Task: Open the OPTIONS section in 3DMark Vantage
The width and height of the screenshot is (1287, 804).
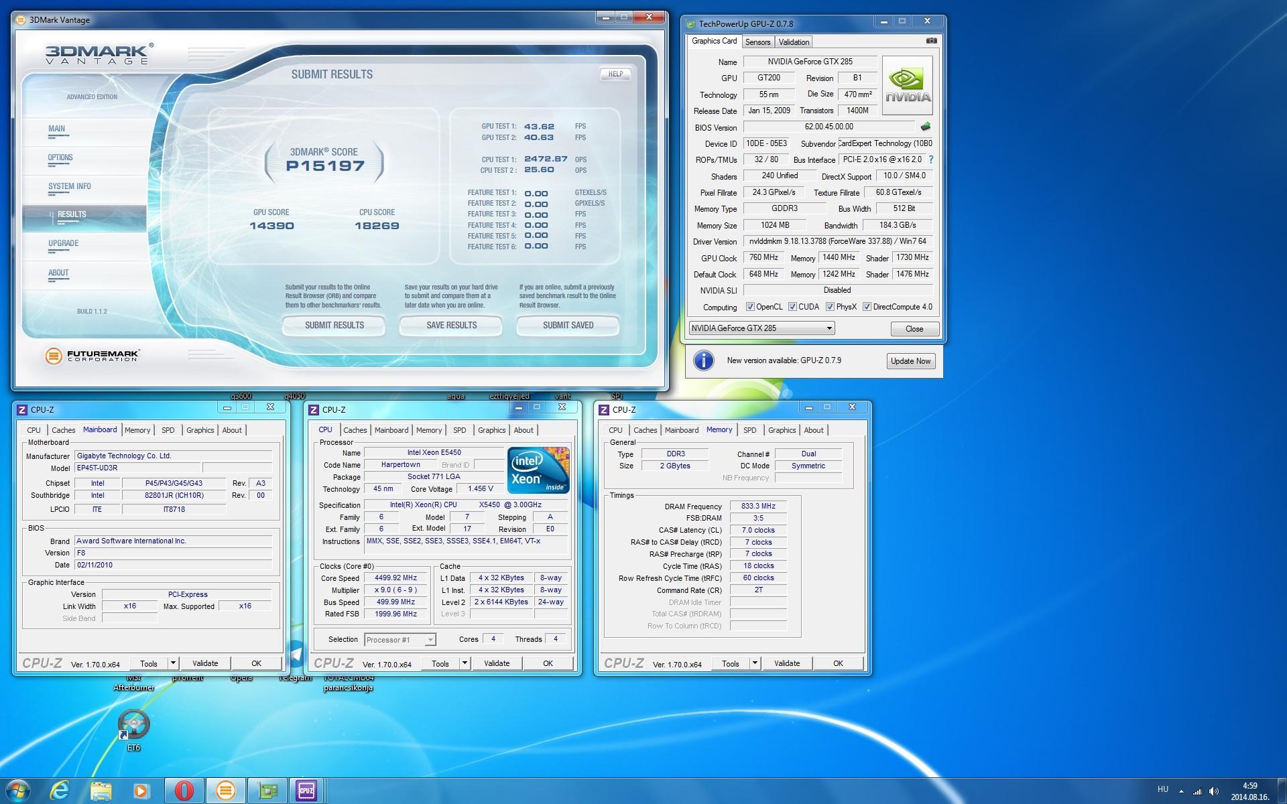Action: pyautogui.click(x=60, y=158)
